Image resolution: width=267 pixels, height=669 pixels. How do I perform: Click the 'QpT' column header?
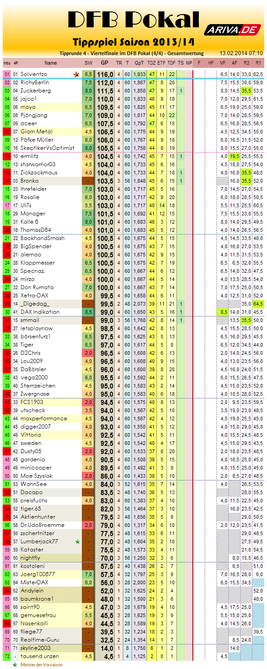tap(140, 63)
